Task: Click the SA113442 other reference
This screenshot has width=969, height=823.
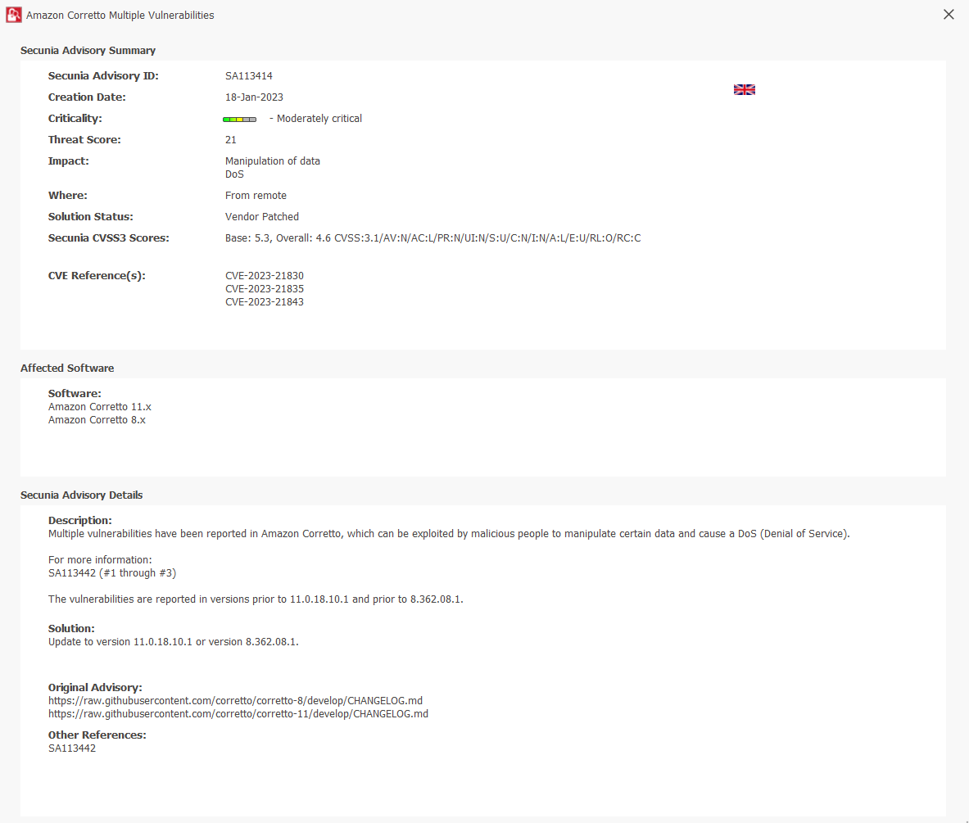Action: [71, 748]
